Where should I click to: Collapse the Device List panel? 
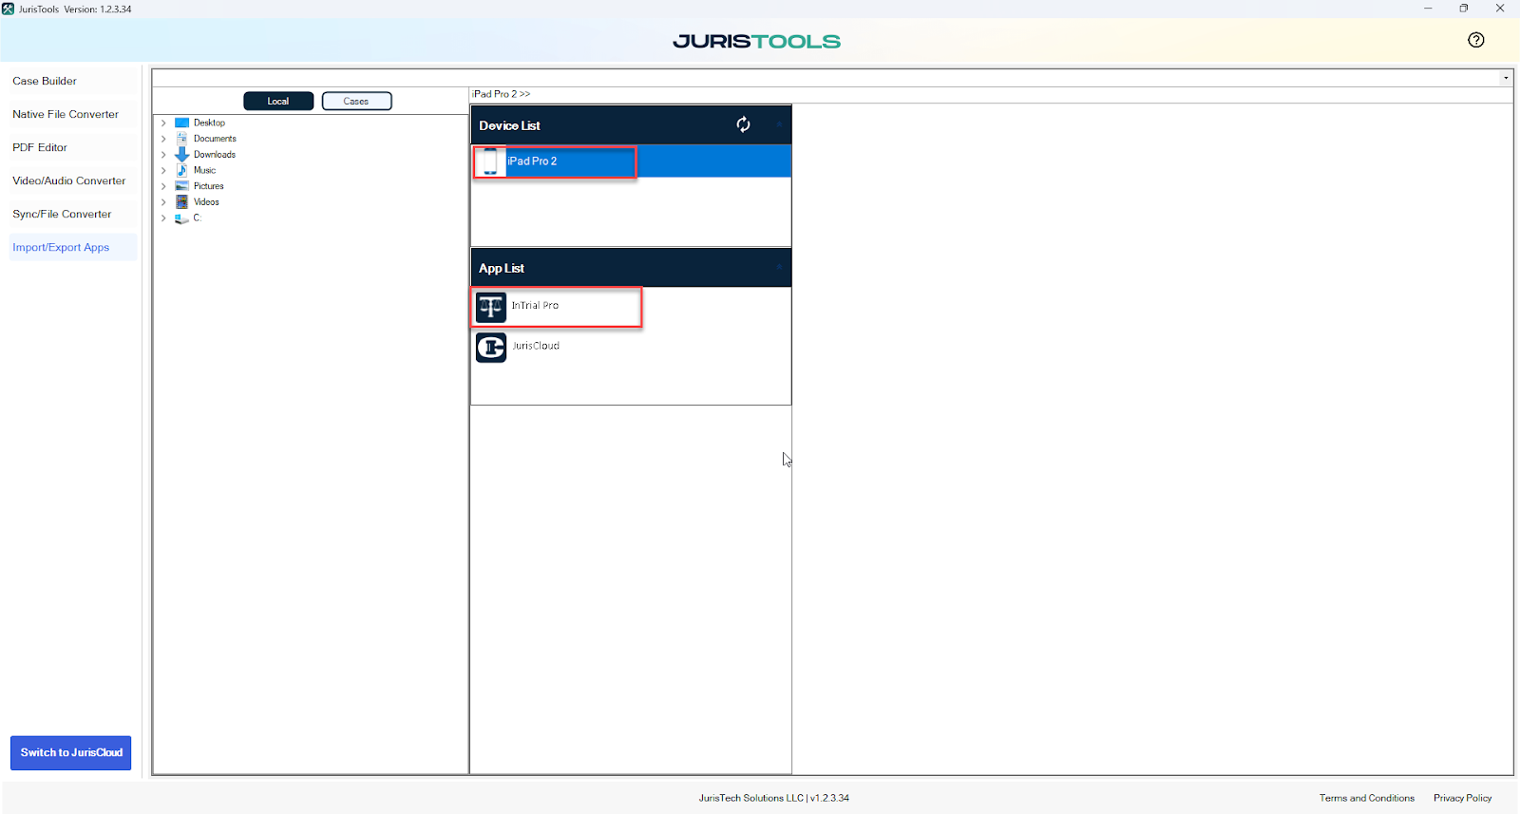779,124
